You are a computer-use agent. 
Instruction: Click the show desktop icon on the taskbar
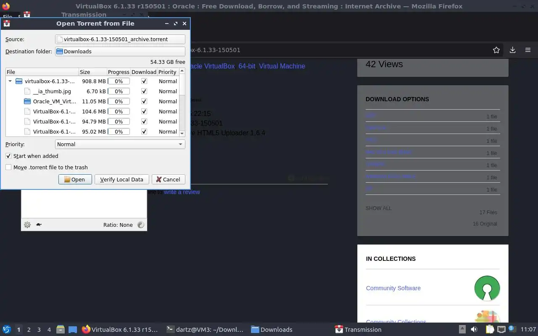[72, 330]
